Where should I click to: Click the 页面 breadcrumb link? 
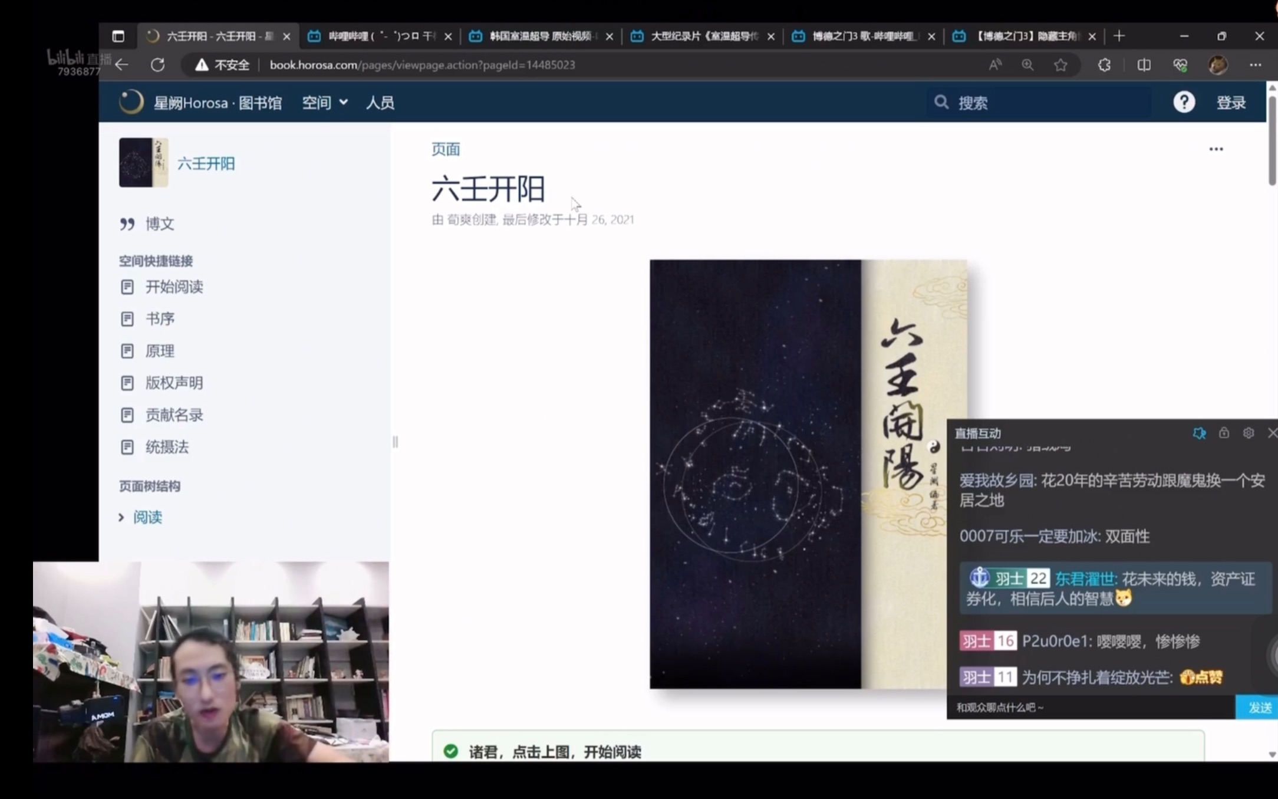click(446, 149)
